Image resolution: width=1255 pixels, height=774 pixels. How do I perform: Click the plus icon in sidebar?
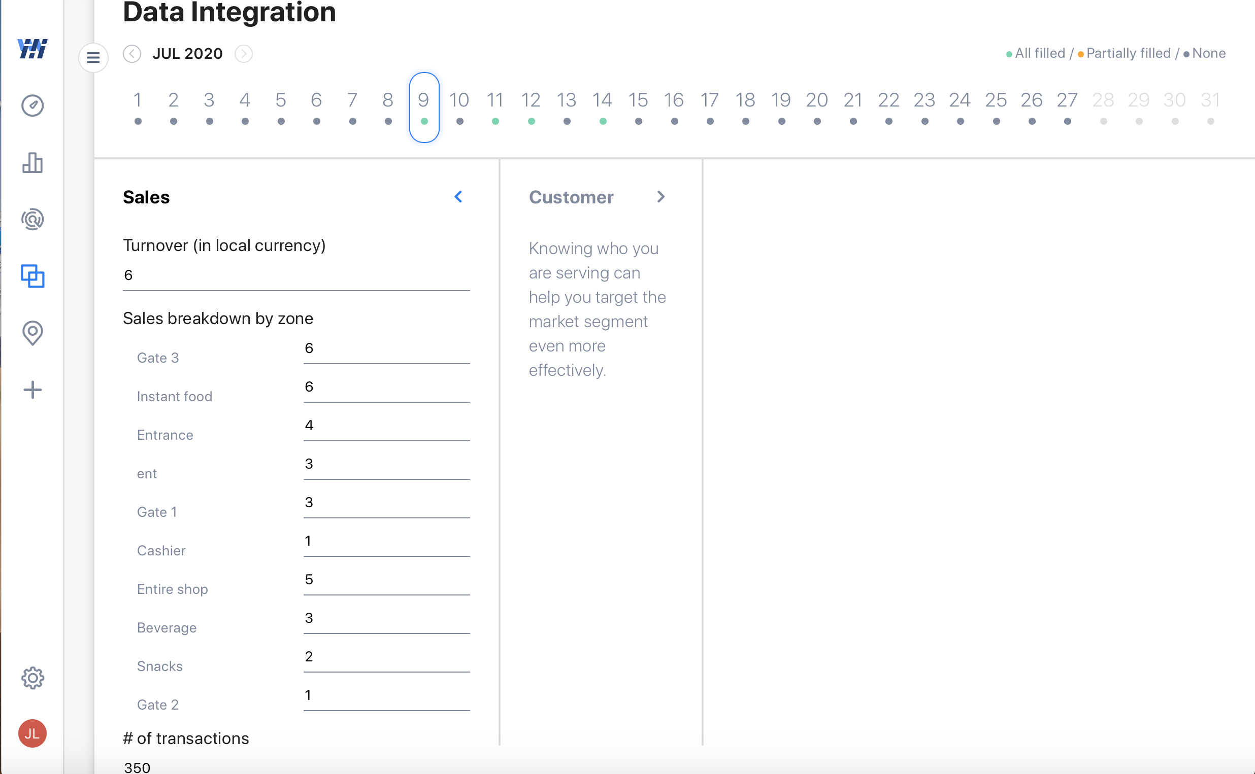tap(32, 390)
